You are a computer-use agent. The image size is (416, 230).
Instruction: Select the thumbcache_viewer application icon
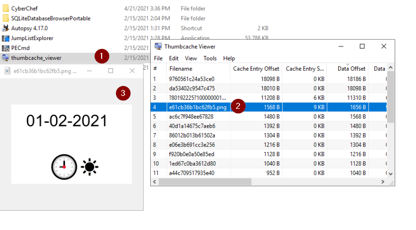[6, 58]
